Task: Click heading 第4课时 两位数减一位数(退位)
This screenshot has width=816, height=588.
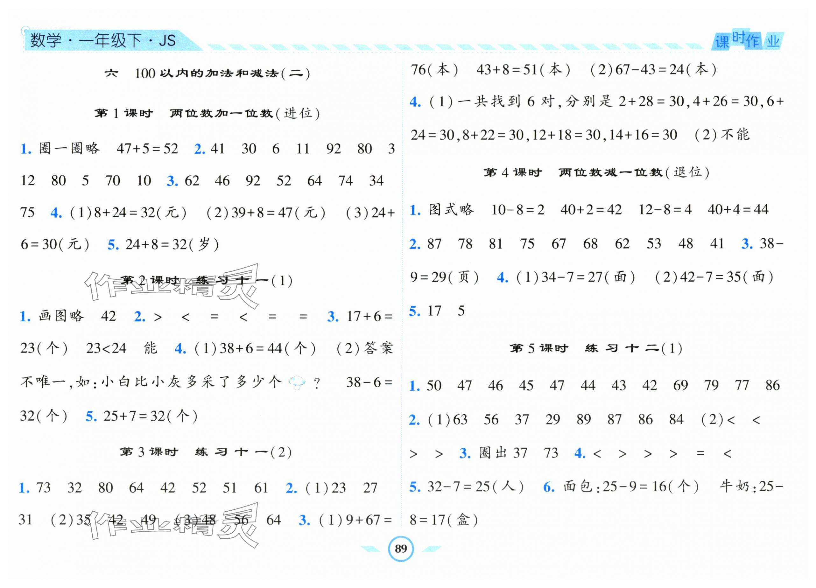Action: [x=596, y=172]
